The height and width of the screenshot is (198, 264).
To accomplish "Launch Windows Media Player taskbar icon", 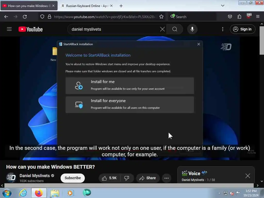I will [70, 193].
